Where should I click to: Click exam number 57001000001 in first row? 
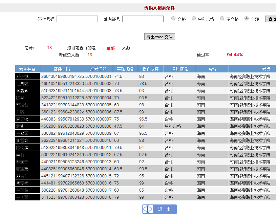click(x=98, y=77)
